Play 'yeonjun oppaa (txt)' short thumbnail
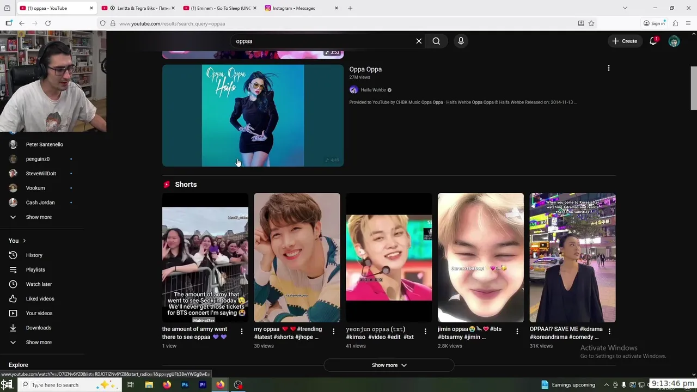 coord(389,258)
